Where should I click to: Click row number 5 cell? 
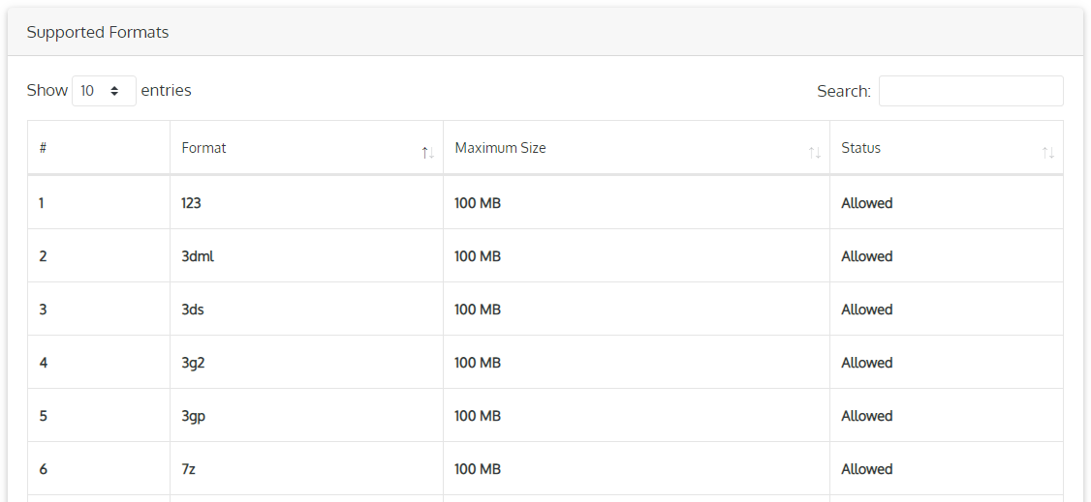click(43, 416)
